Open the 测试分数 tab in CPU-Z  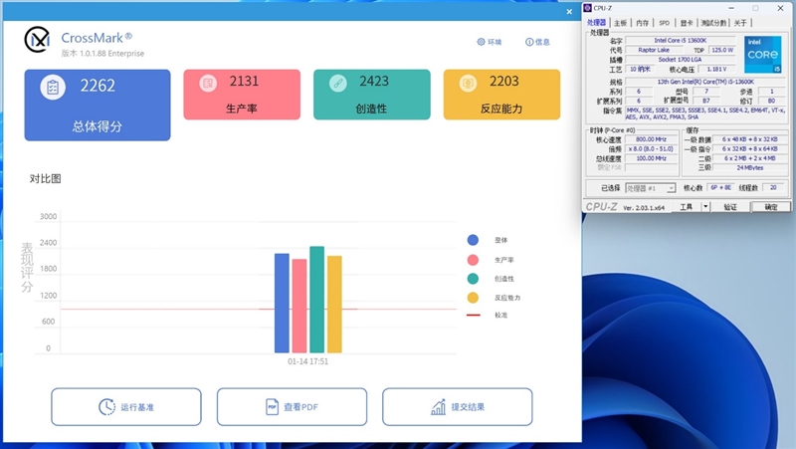coord(713,23)
